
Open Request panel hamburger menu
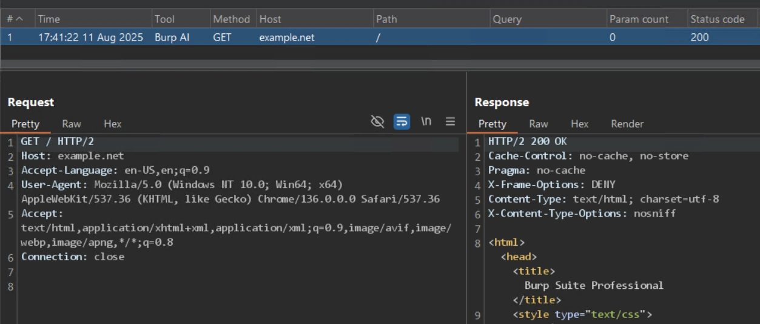(x=450, y=121)
